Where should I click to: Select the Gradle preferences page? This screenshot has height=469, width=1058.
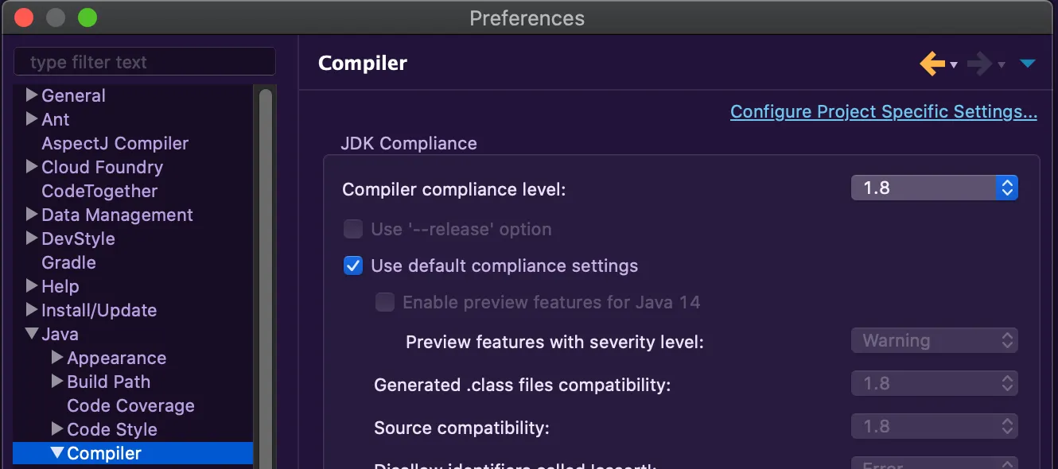(68, 262)
